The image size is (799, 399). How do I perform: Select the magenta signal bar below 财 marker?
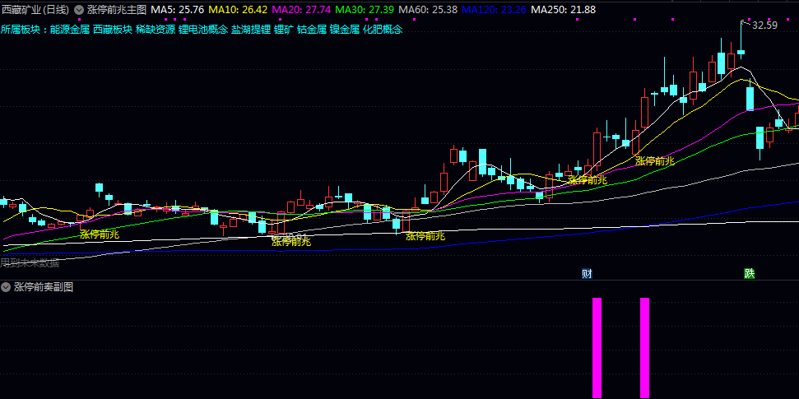[597, 347]
